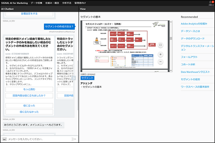Click the fullscreen icon on slide viewer
This screenshot has width=215, height=143.
point(161,45)
